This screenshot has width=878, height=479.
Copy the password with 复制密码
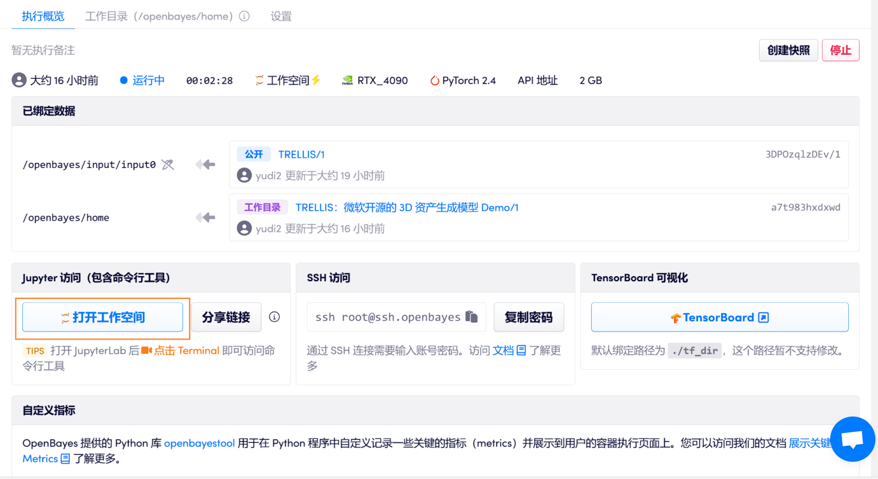[x=529, y=317]
